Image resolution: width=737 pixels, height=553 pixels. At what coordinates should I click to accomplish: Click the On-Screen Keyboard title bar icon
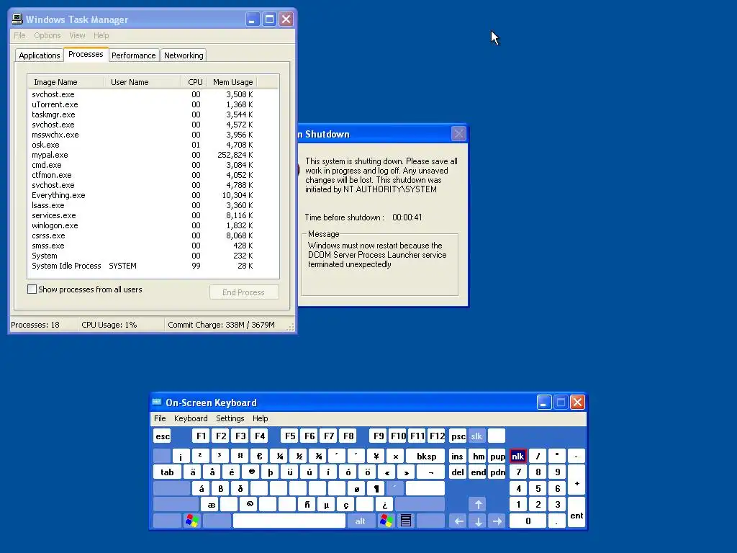pyautogui.click(x=156, y=402)
